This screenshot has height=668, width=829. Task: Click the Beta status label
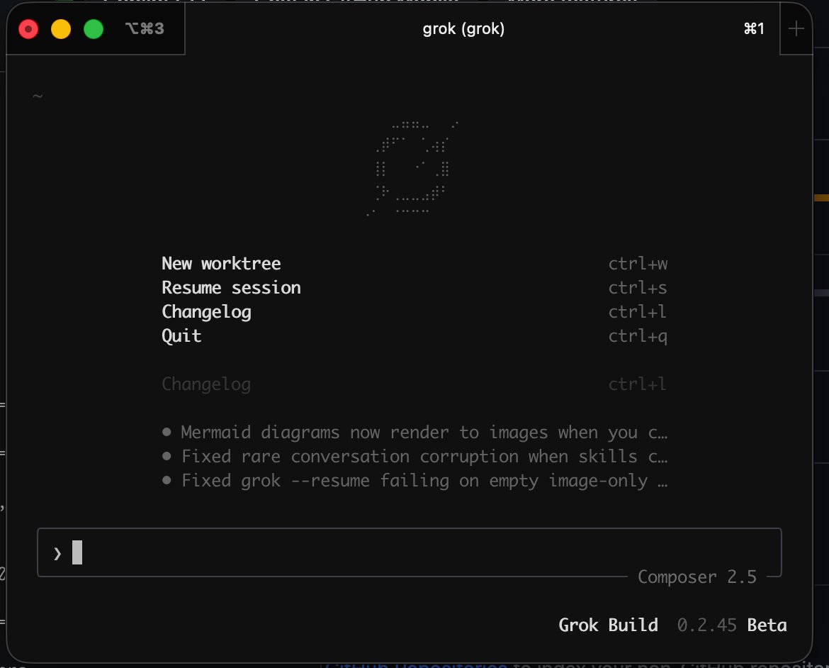[x=767, y=625]
